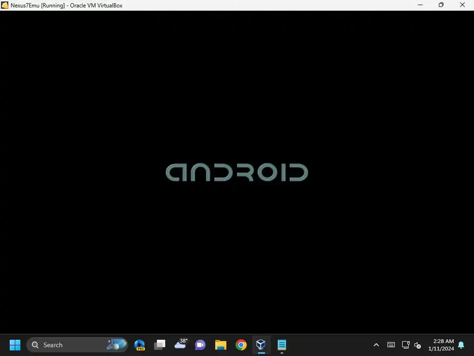Open the network status tray icon

[405, 345]
